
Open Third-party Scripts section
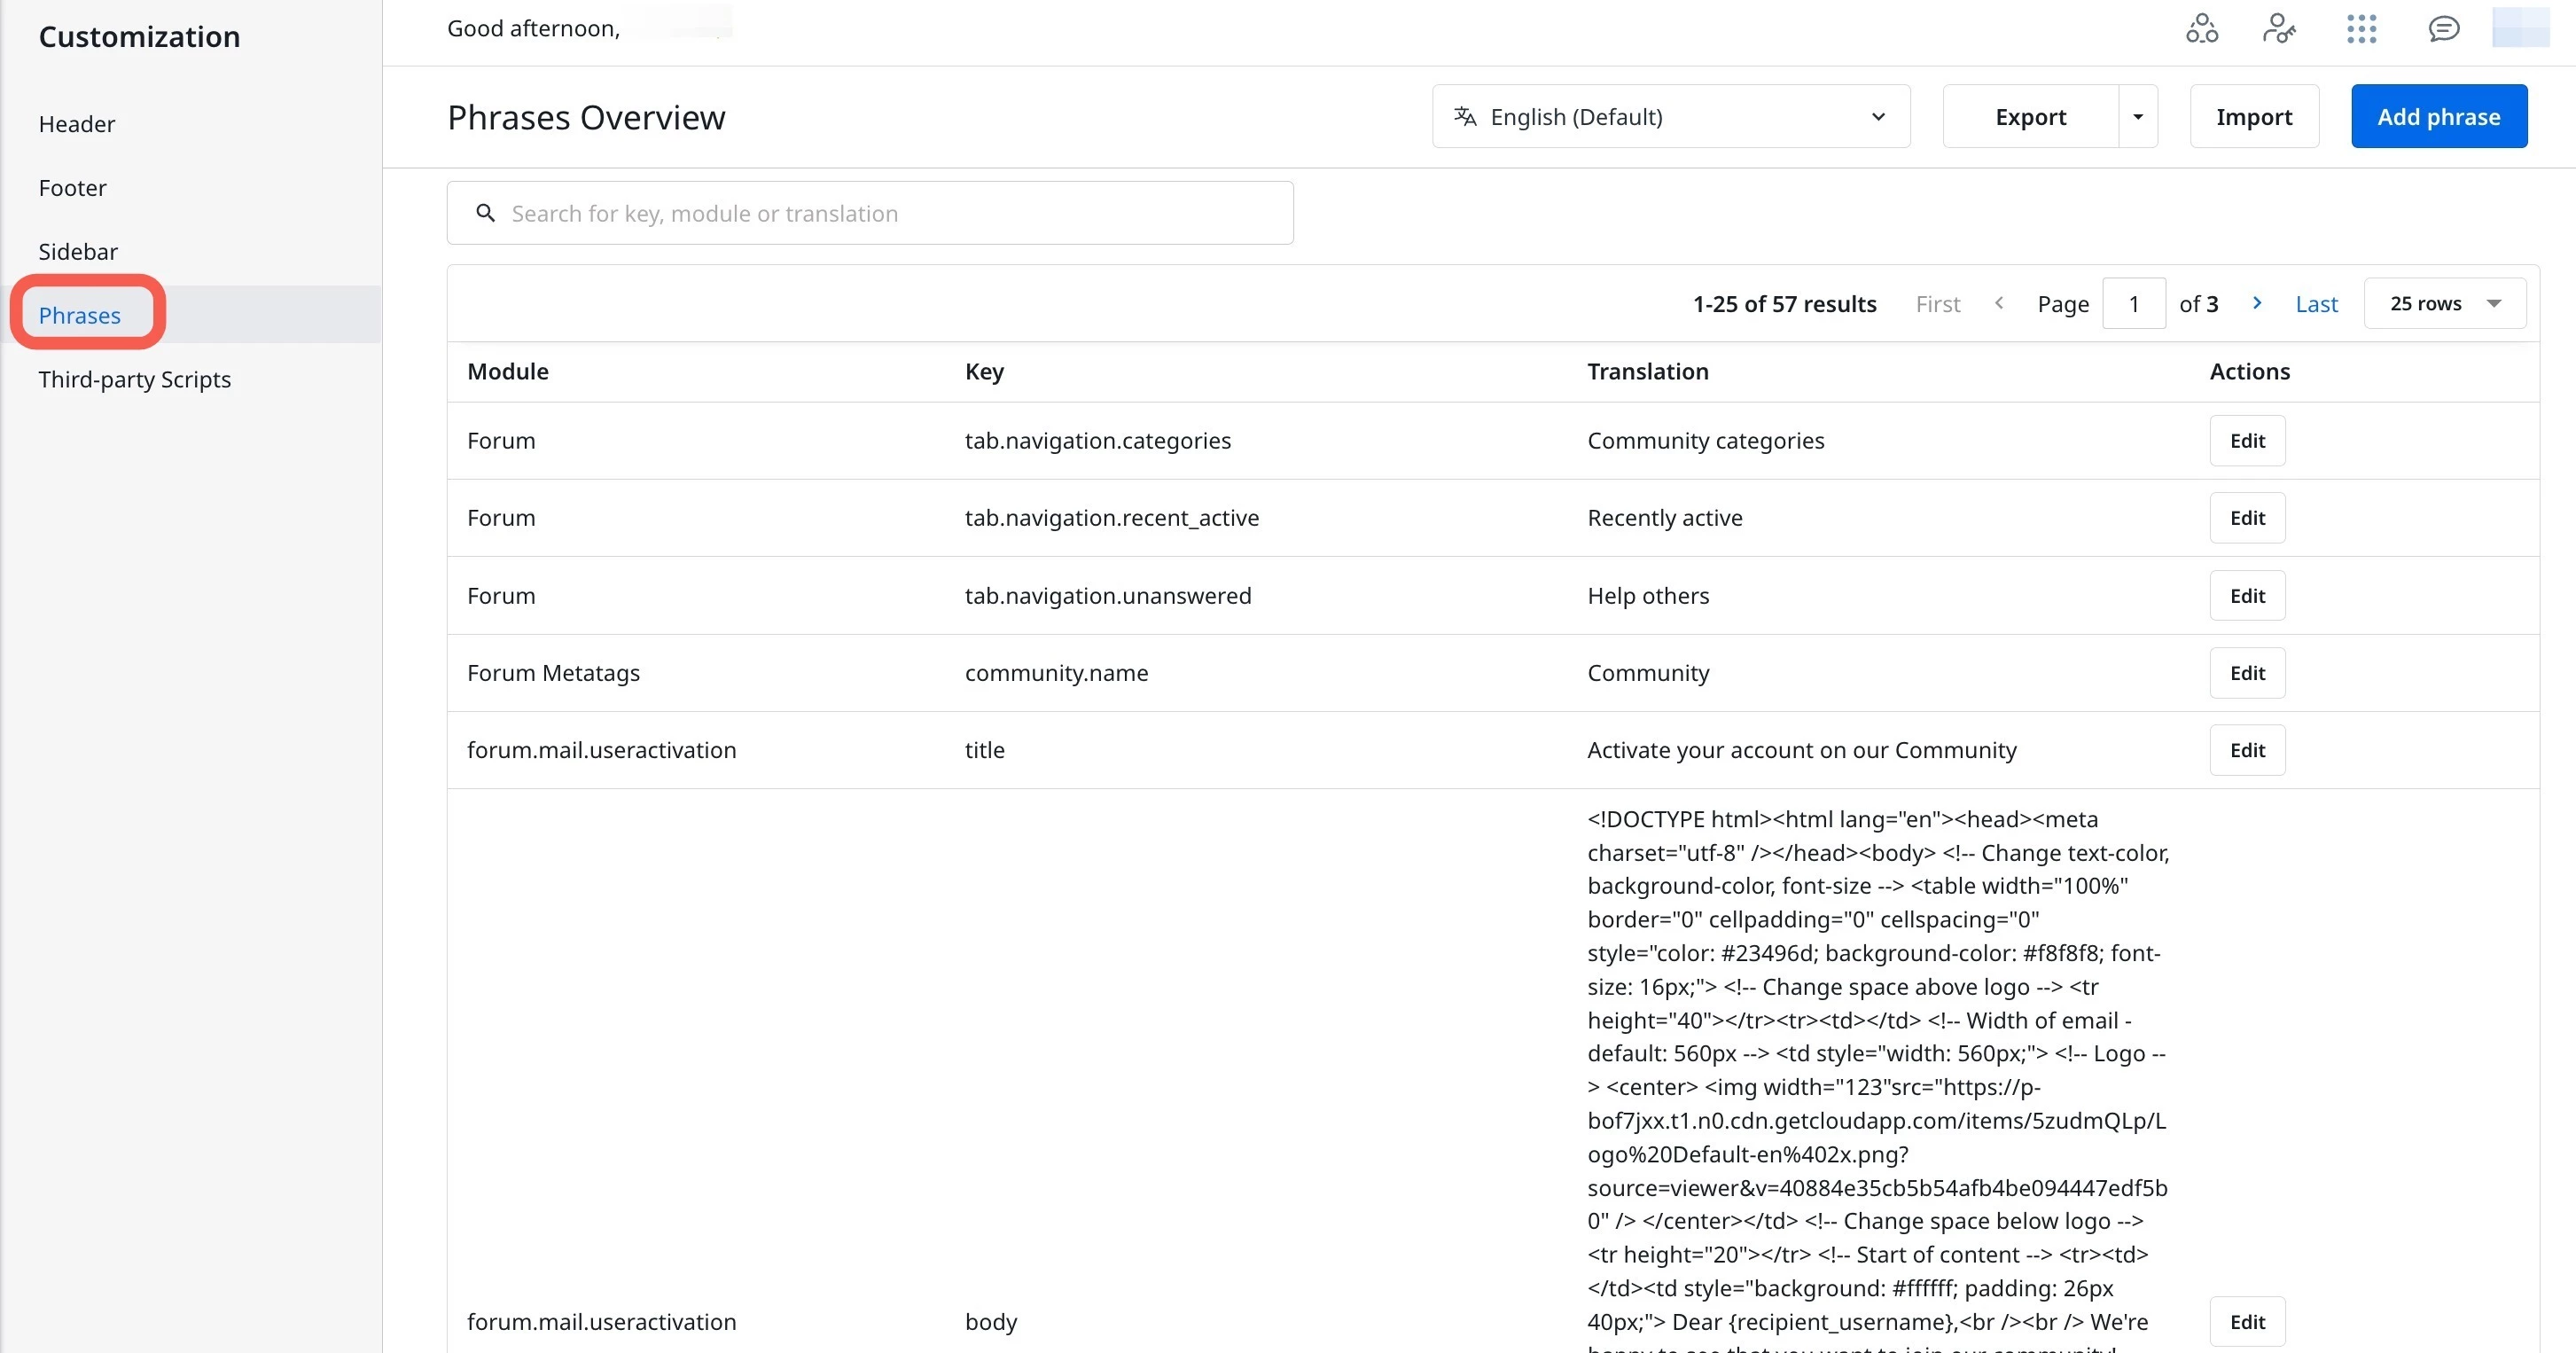point(135,379)
